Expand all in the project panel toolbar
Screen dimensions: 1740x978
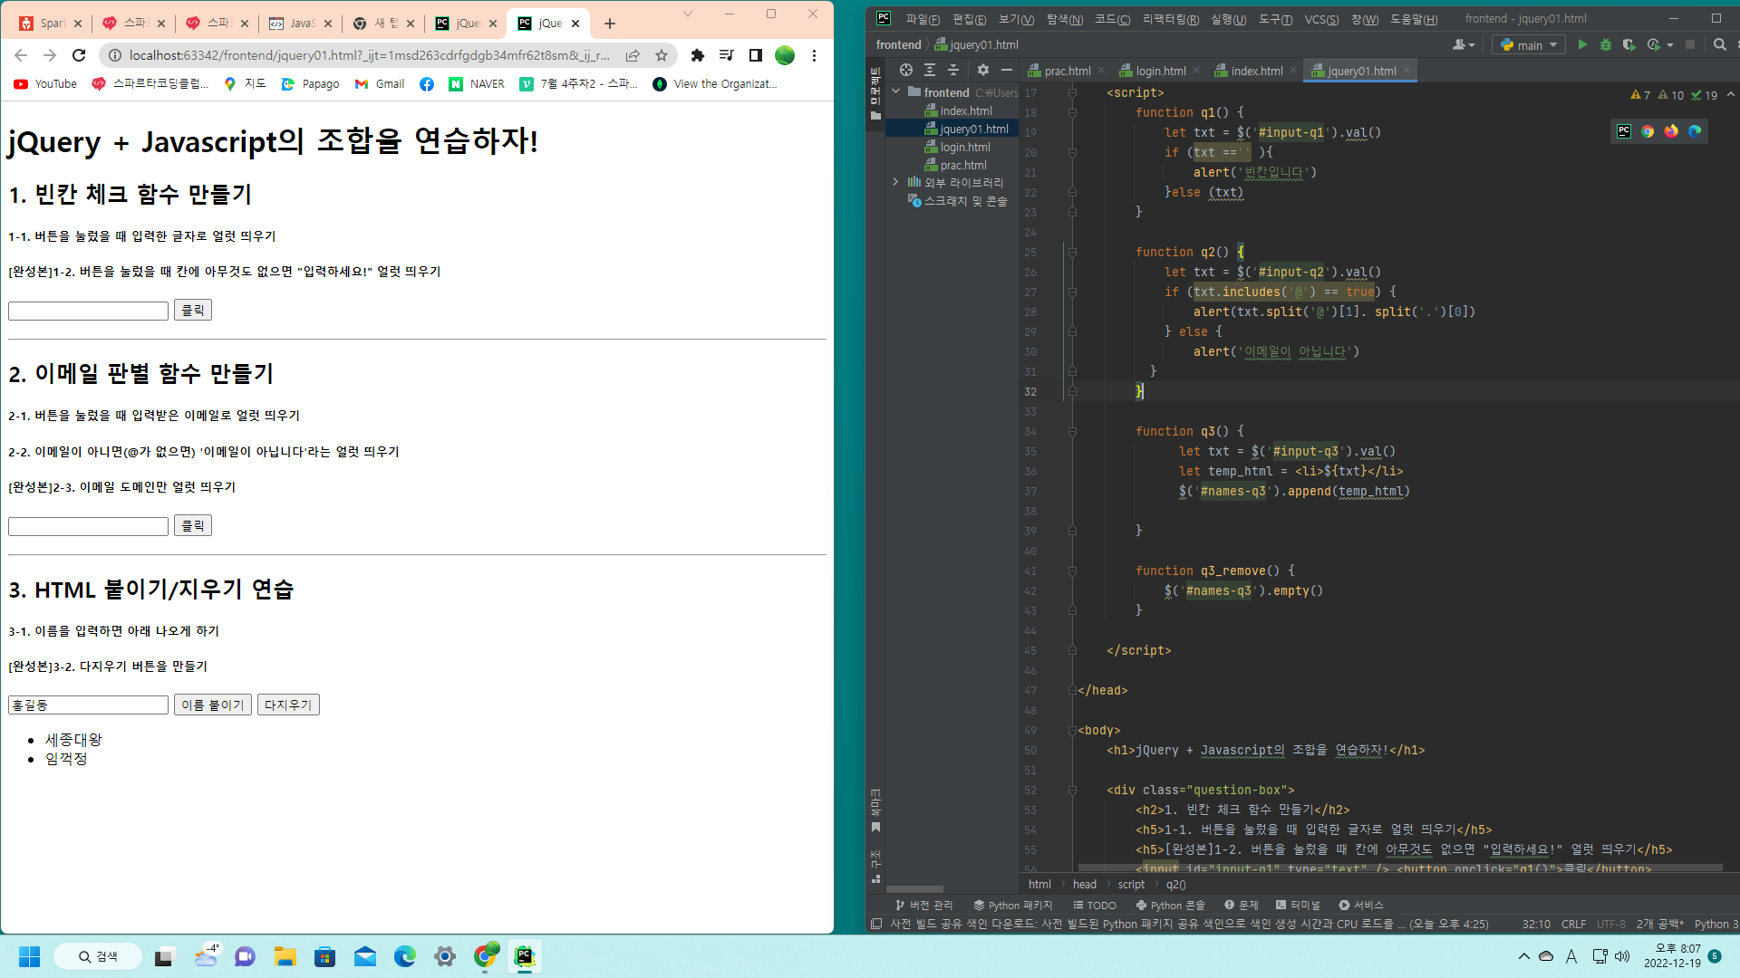coord(930,70)
